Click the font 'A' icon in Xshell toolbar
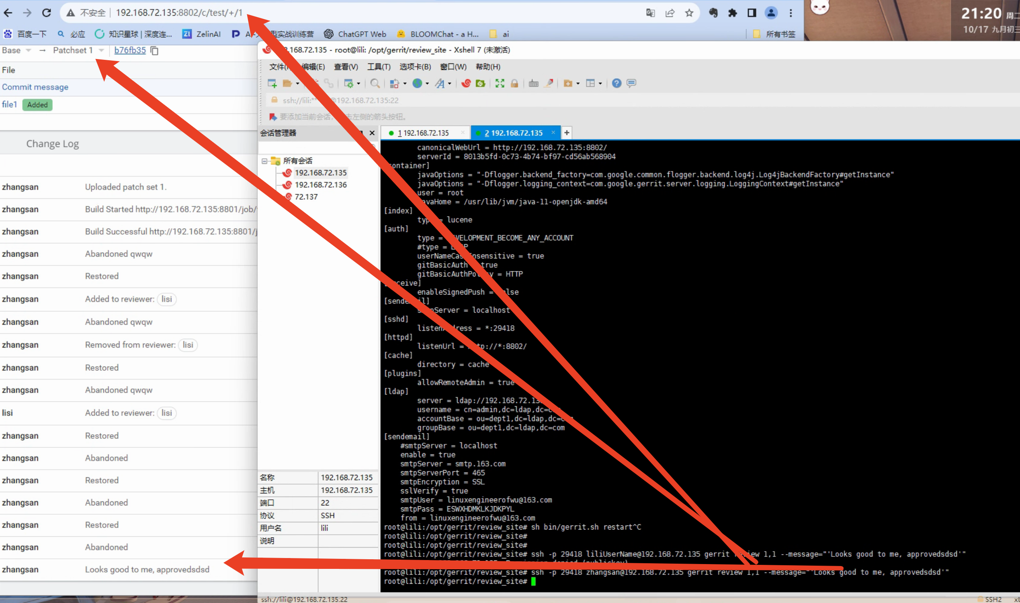This screenshot has height=603, width=1020. [x=440, y=83]
